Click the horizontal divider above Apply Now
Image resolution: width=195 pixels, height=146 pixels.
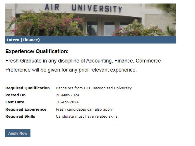(90, 126)
